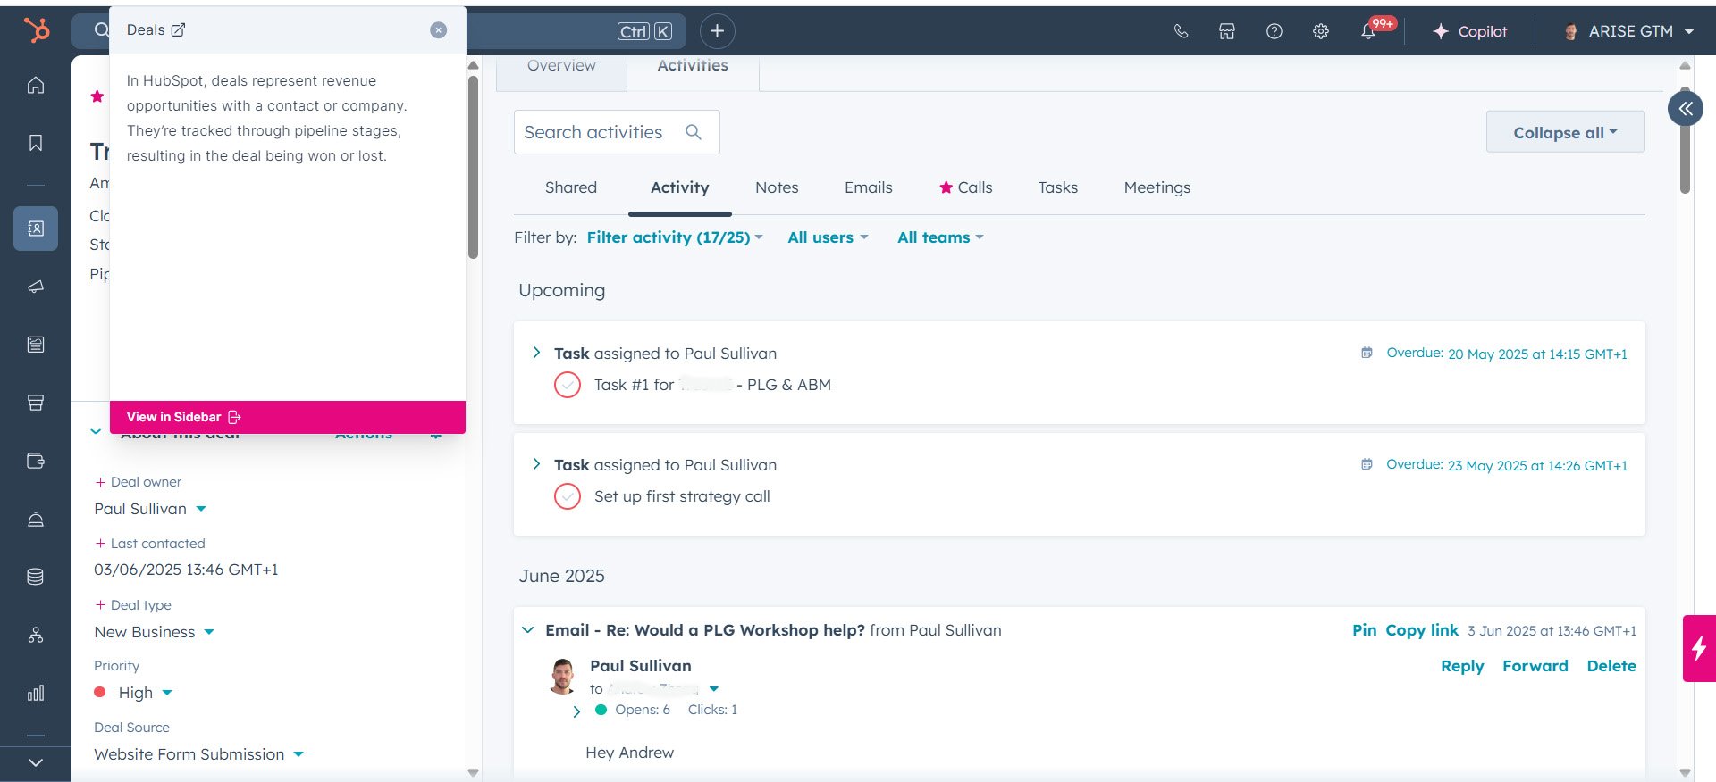Select the Emails tab
Screen dimensions: 1716x782
click(869, 187)
